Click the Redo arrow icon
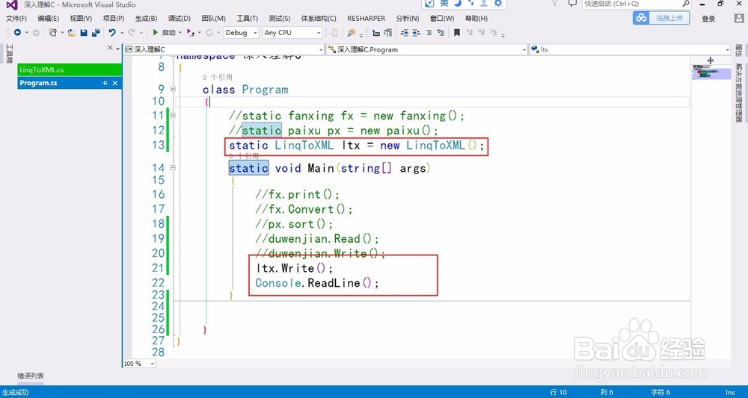The image size is (748, 398). pos(131,32)
